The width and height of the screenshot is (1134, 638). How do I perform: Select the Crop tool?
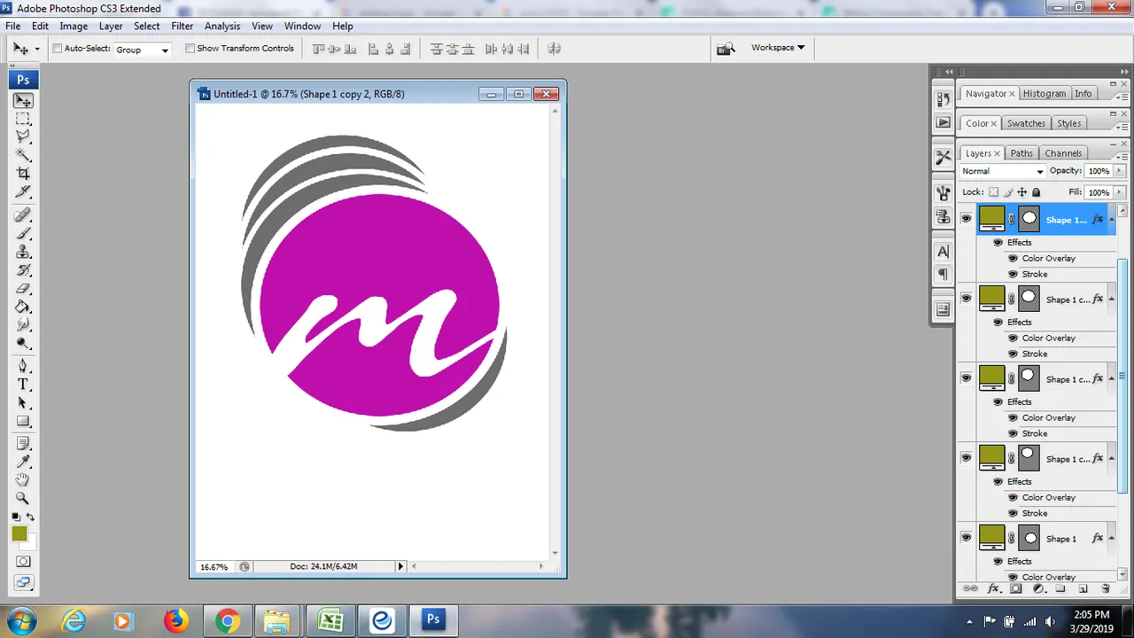[x=23, y=173]
